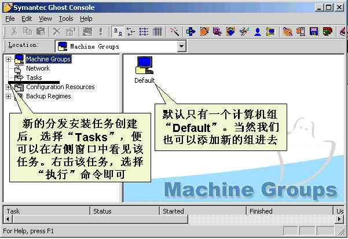Close the Symantec Ghost Console window
Viewport: 348px width, 239px height.
tap(339, 8)
